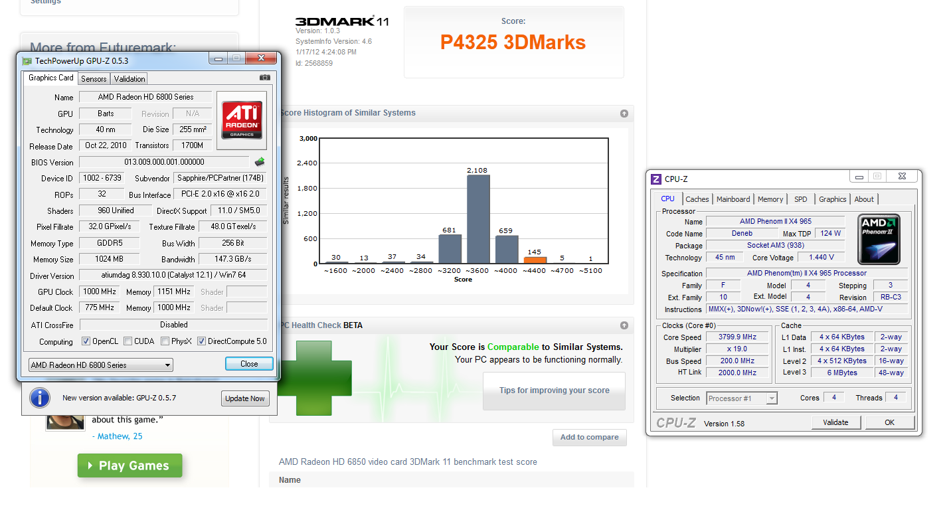Toggle the PhysX checkbox
Viewport: 951px width, 510px height.
165,341
